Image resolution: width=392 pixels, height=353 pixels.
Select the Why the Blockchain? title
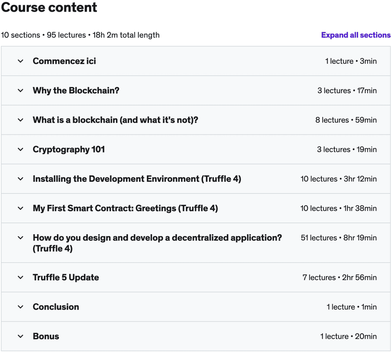76,90
